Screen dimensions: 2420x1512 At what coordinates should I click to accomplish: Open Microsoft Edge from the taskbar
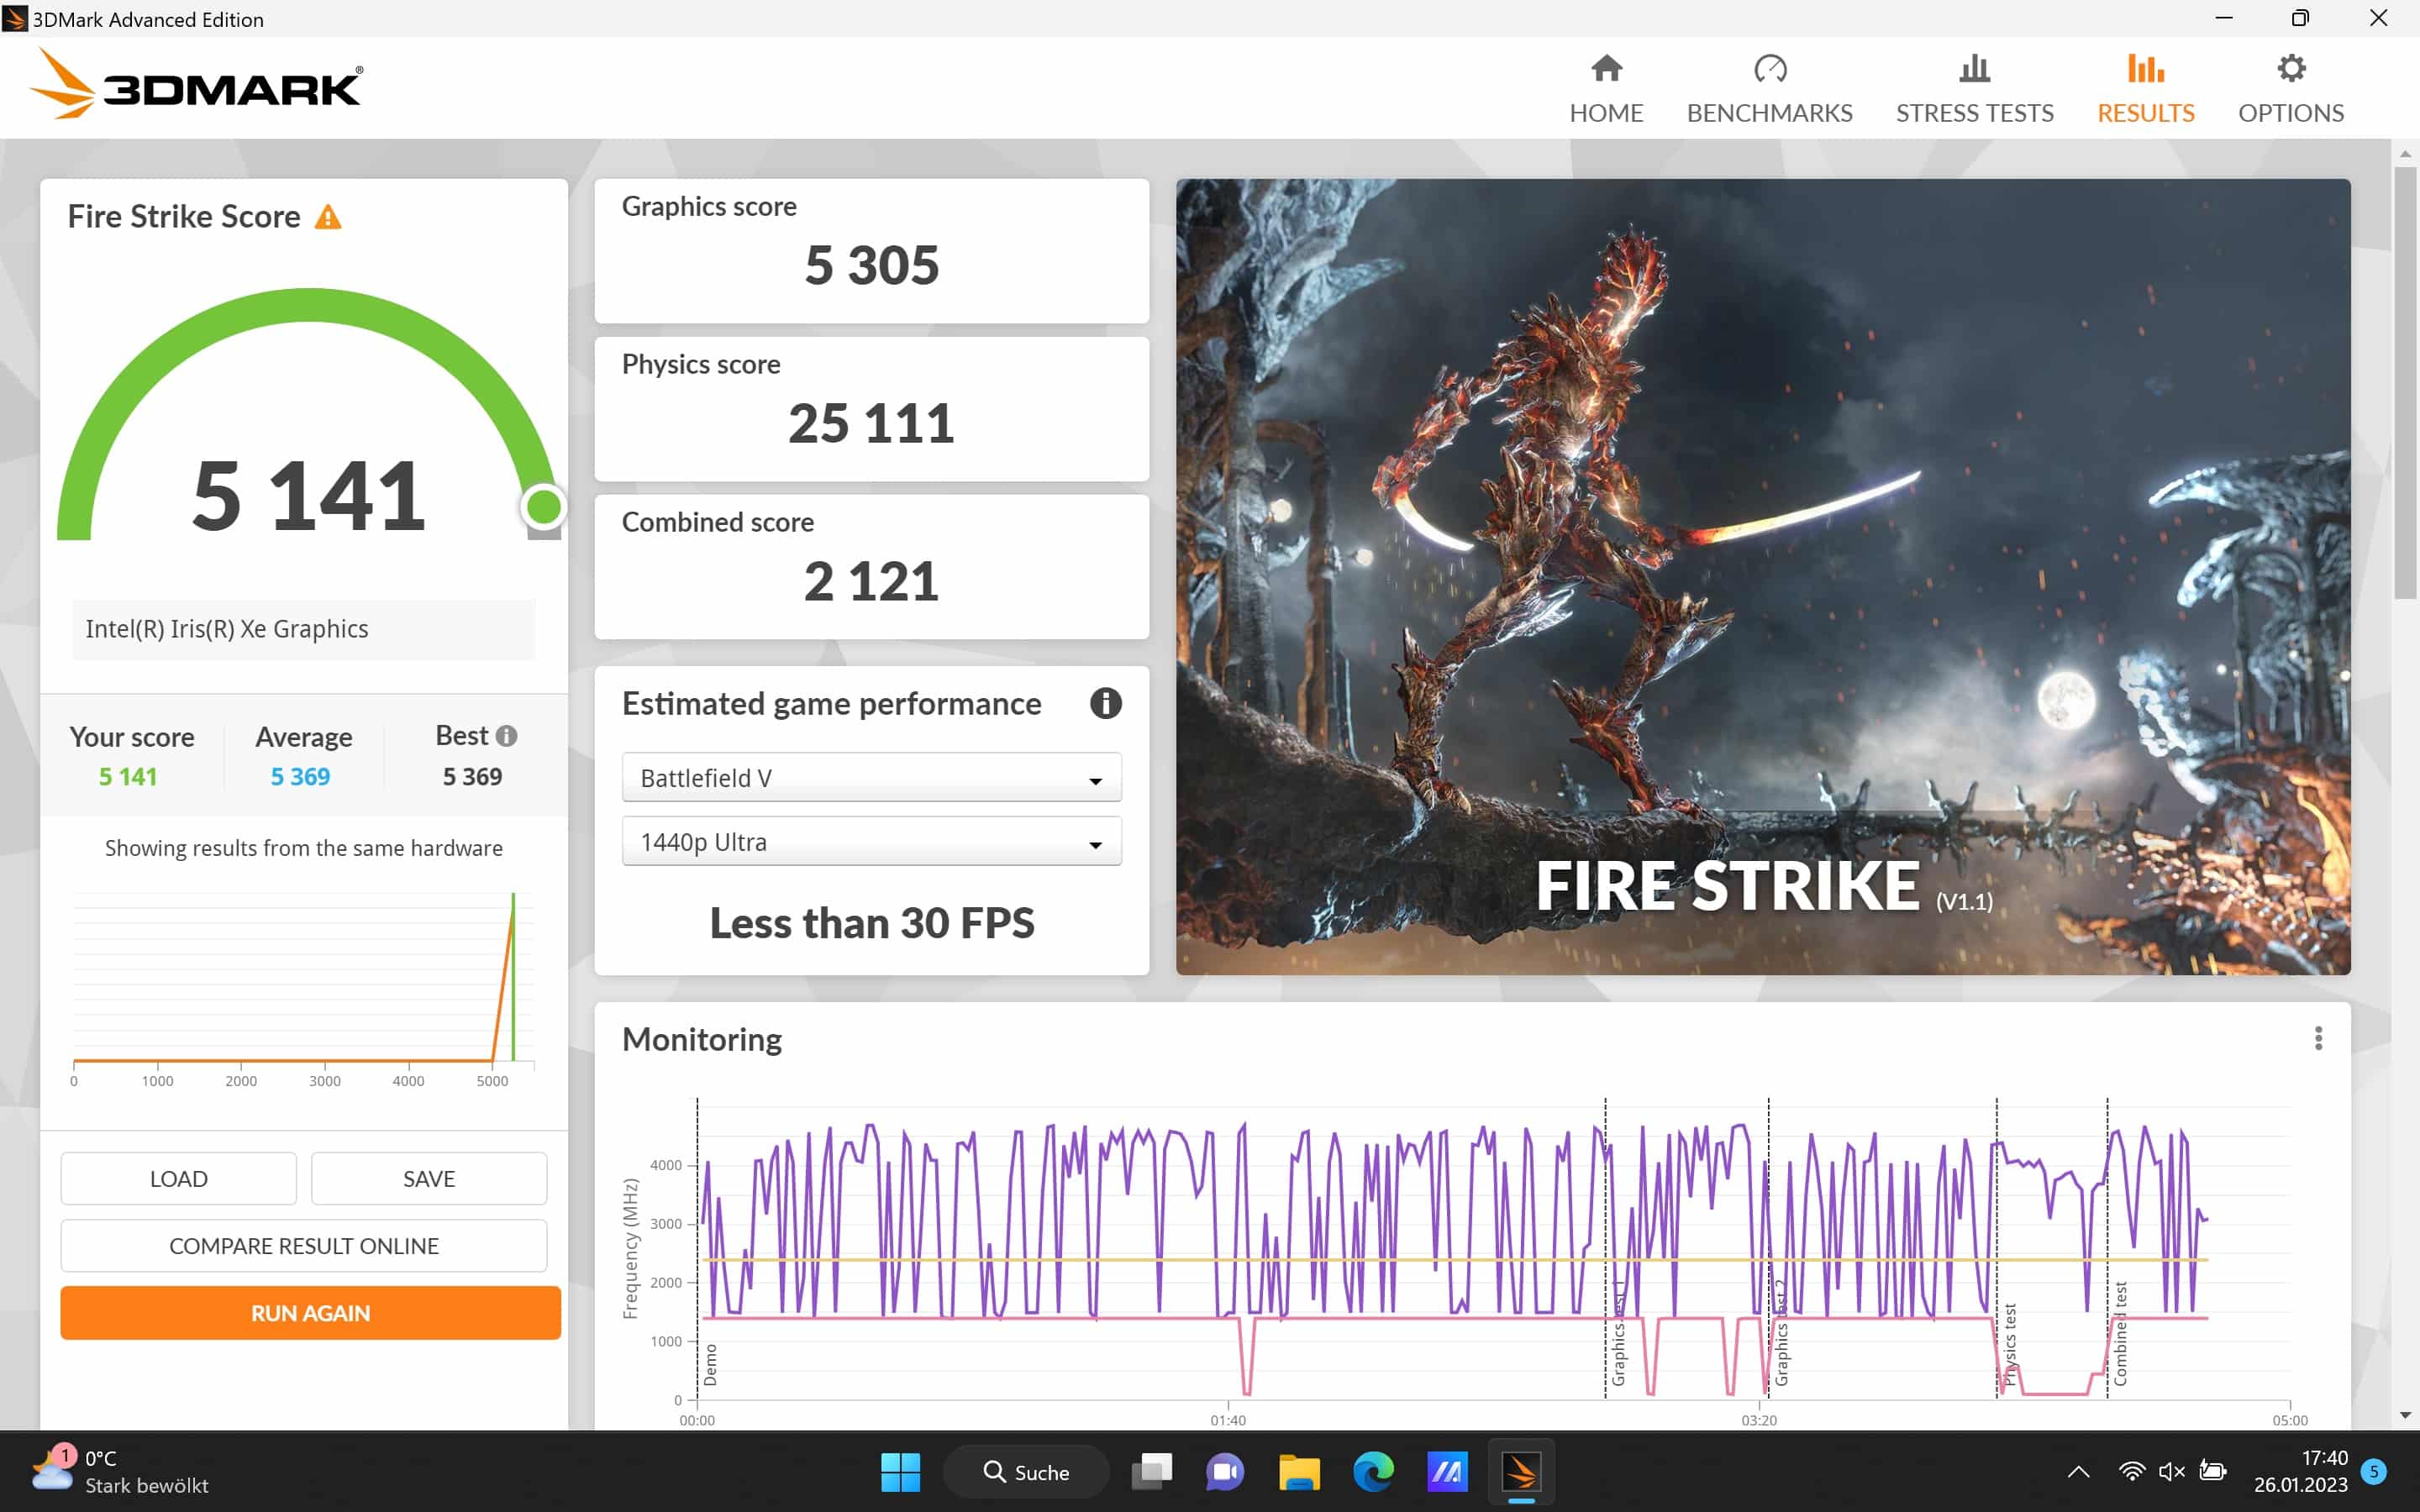1373,1472
